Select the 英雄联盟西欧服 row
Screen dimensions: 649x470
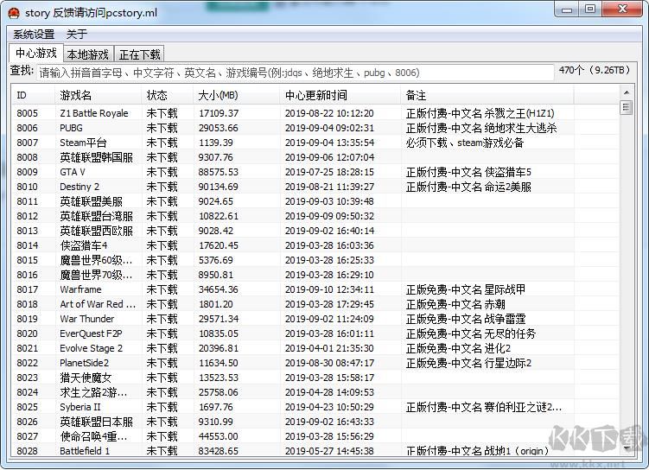point(315,231)
